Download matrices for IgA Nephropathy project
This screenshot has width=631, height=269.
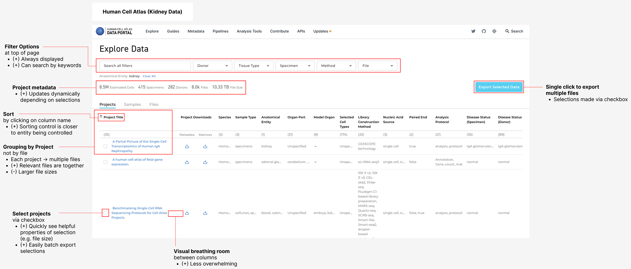[x=205, y=146]
